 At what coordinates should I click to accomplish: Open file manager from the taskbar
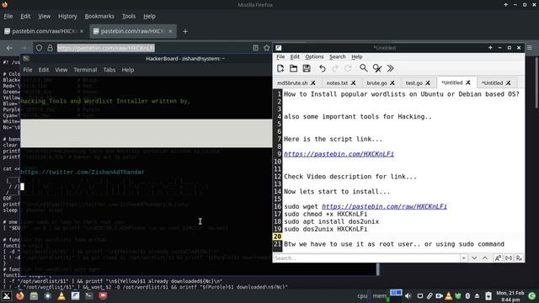pyautogui.click(x=34, y=295)
